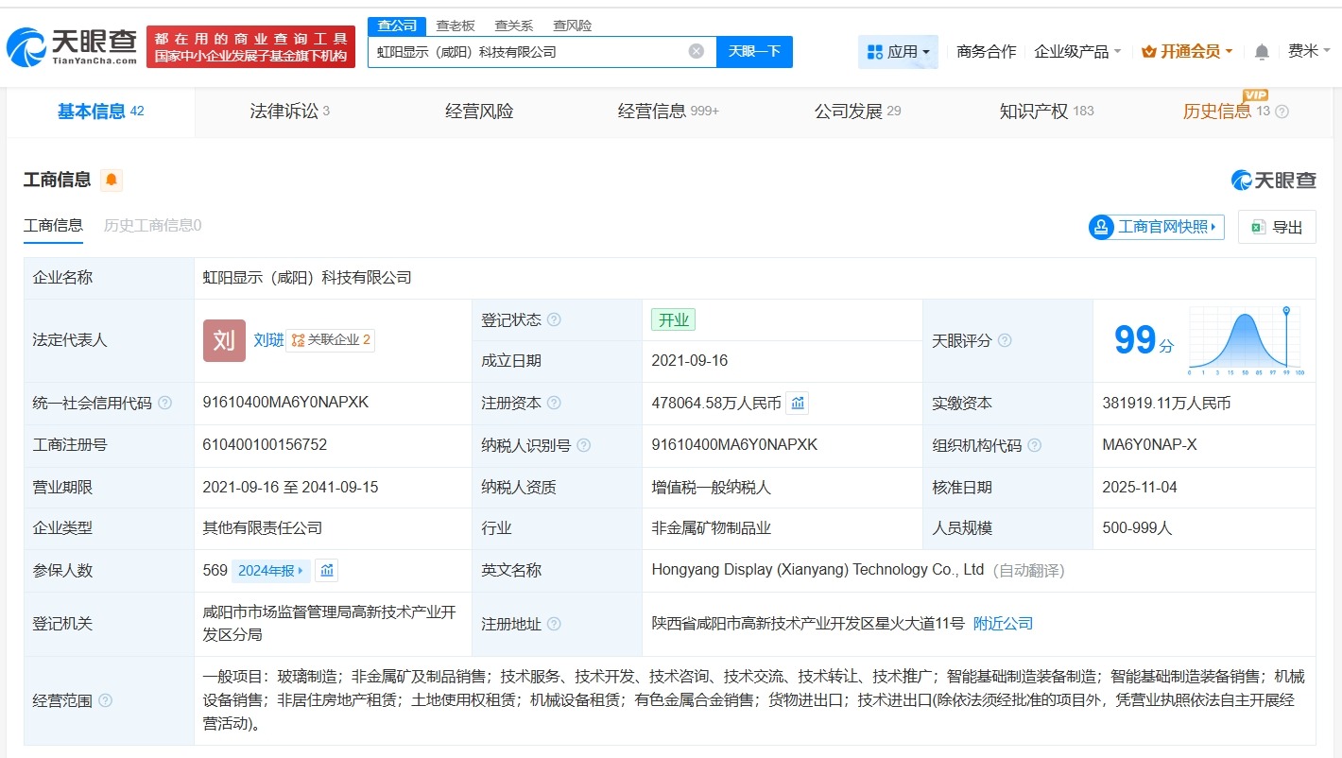Screen dimensions: 1342x758
Task: Clear the search box using the X icon
Action: click(697, 51)
